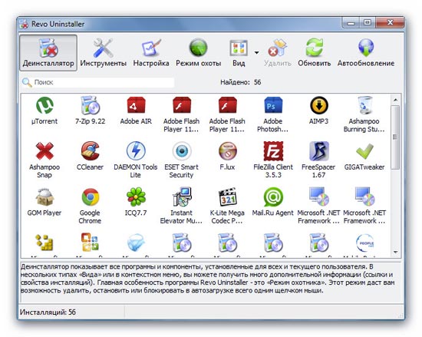Image resolution: width=422 pixels, height=337 pixels.
Task: Minimize the Revo Uninstaller window
Action: point(351,22)
